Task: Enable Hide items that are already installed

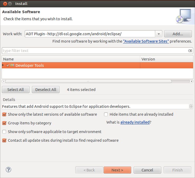Action: tap(106, 114)
